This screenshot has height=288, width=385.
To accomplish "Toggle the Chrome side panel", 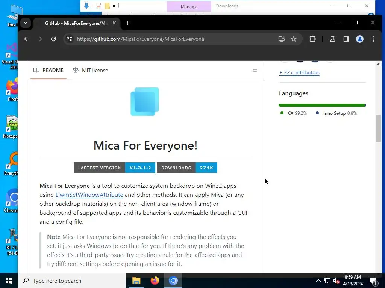I will point(346,39).
